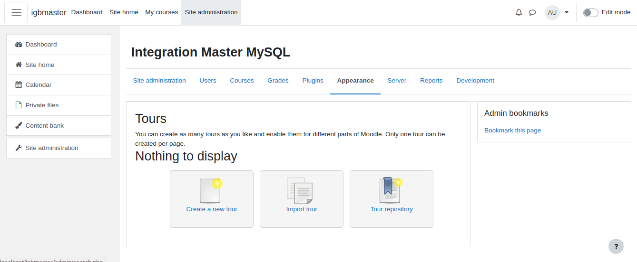Screen dimensions: 637x262
Task: Expand the user menu dropdown arrow
Action: point(566,12)
